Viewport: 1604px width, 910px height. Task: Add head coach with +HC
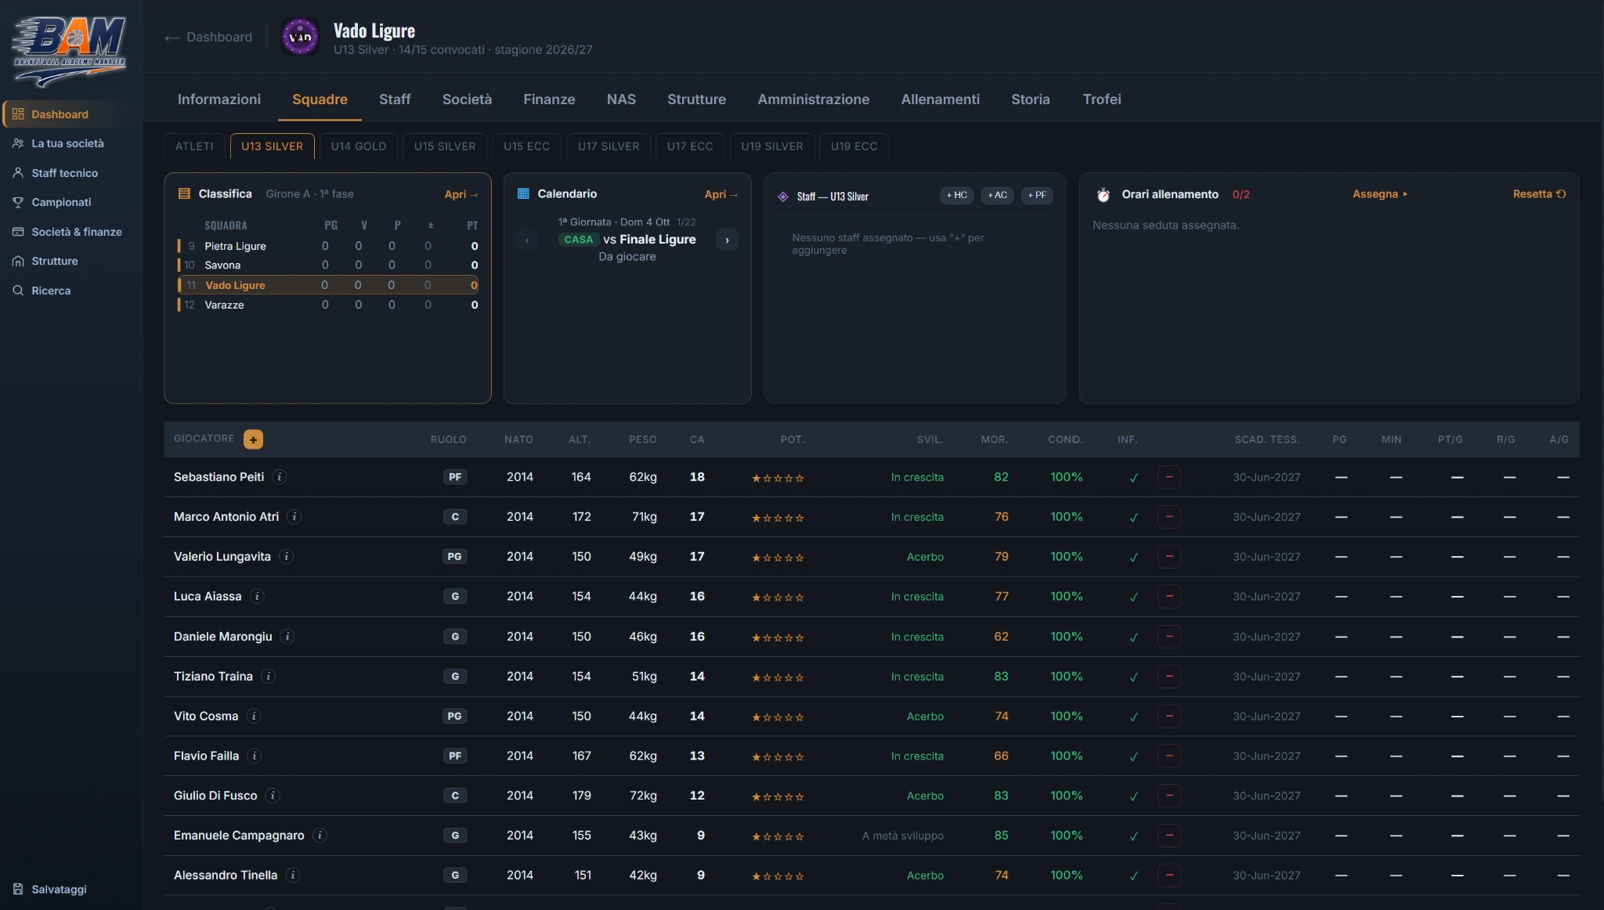pos(956,196)
